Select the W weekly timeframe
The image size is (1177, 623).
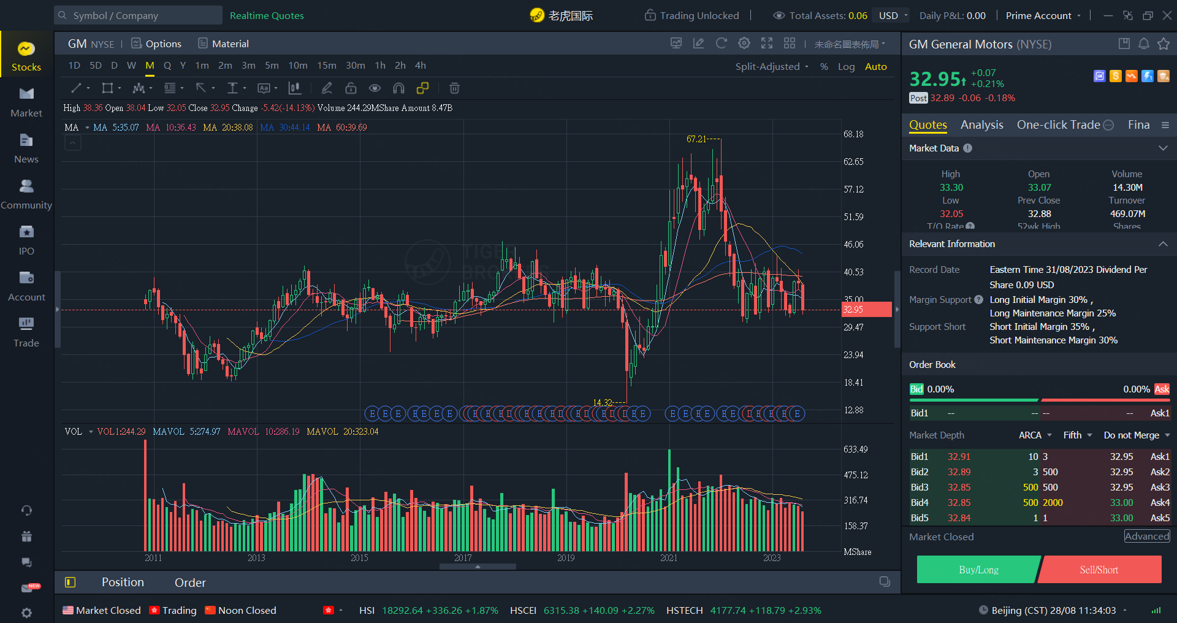tap(131, 65)
